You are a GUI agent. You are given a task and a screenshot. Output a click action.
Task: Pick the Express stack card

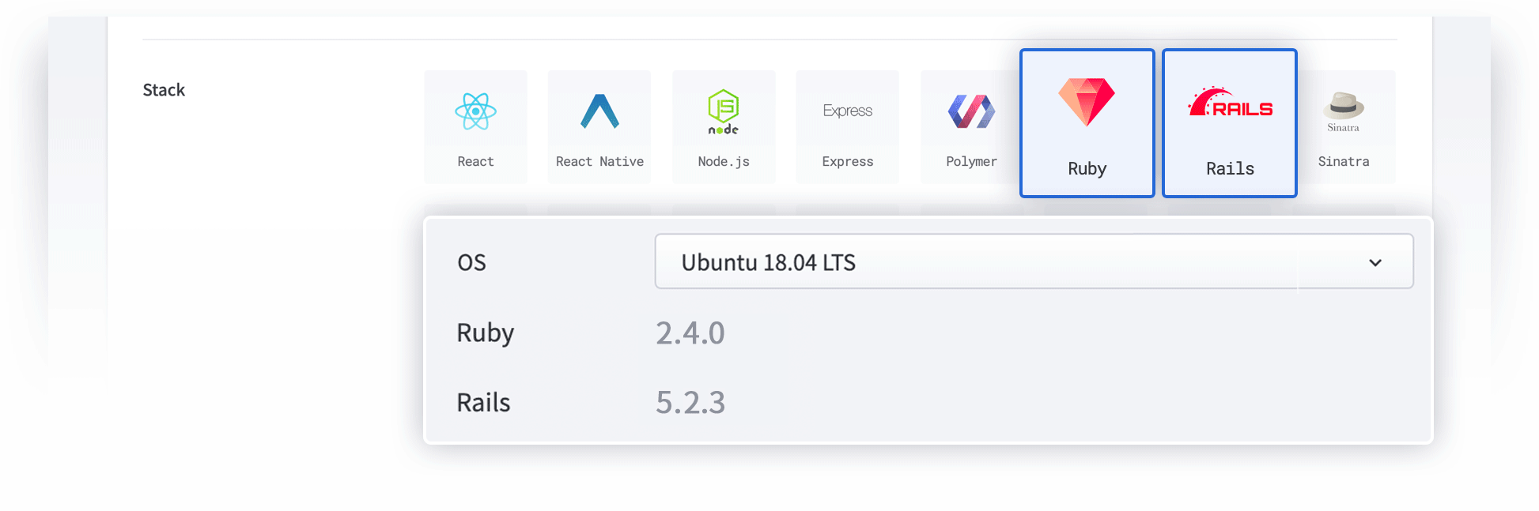tap(848, 127)
